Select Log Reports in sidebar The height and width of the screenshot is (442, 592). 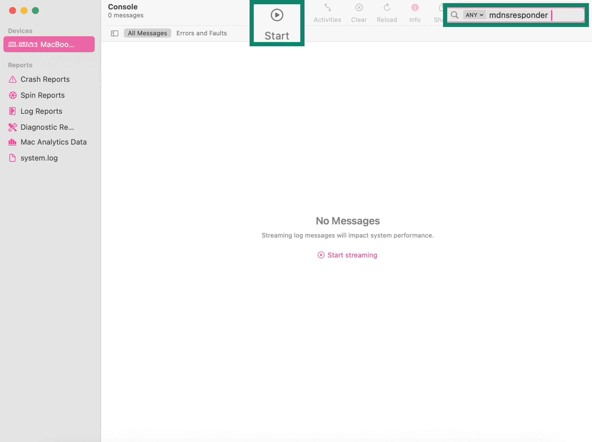tap(41, 111)
